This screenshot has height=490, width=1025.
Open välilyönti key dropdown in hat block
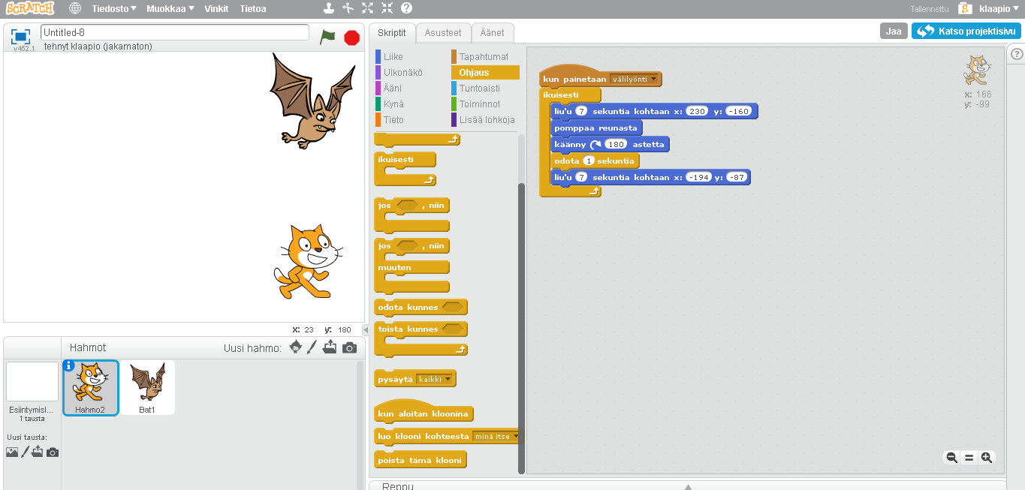[x=654, y=79]
